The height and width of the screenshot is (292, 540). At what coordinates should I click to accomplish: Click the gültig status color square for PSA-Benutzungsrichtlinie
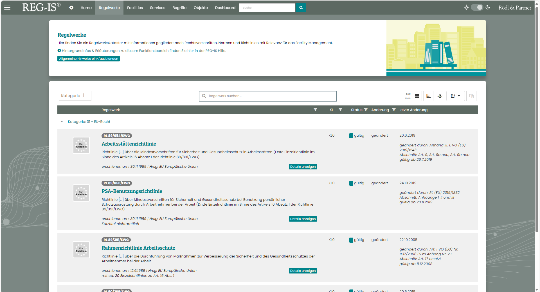(351, 183)
